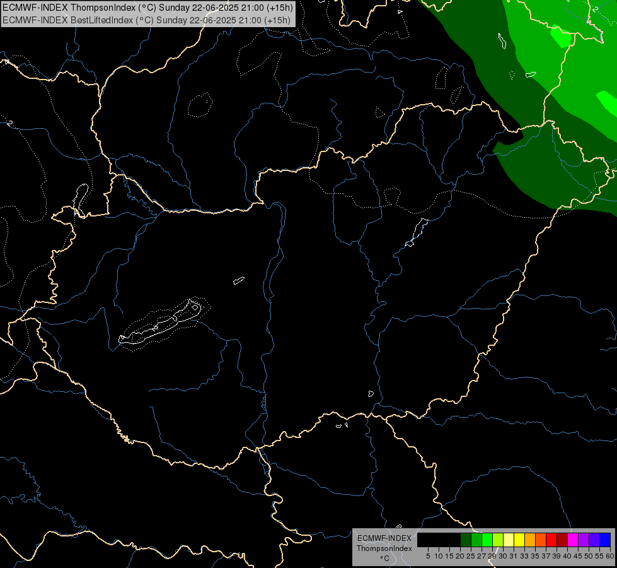Click the legend value '60'
This screenshot has height=568, width=617.
pos(609,556)
